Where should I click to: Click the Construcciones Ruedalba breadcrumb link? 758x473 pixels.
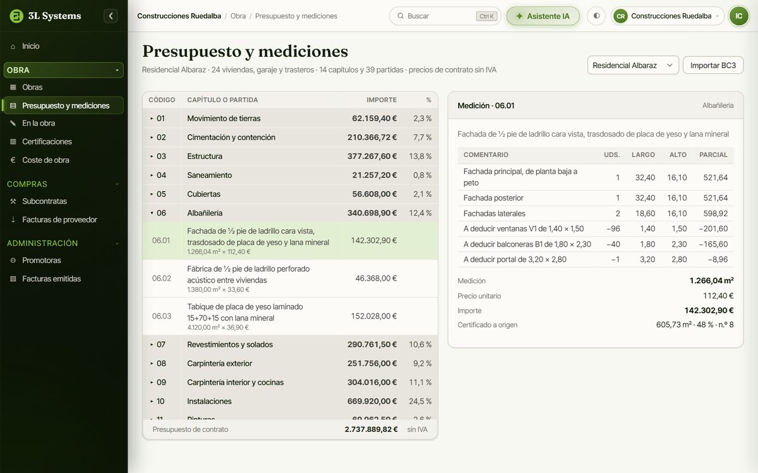coord(179,16)
